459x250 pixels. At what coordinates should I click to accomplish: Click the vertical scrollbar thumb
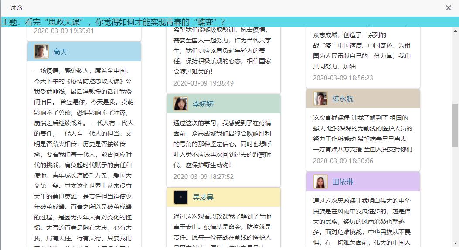click(x=455, y=125)
